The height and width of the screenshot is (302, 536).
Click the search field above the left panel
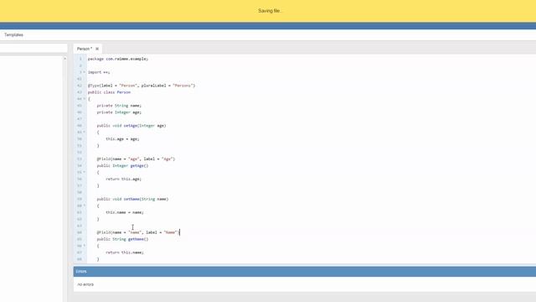point(33,49)
